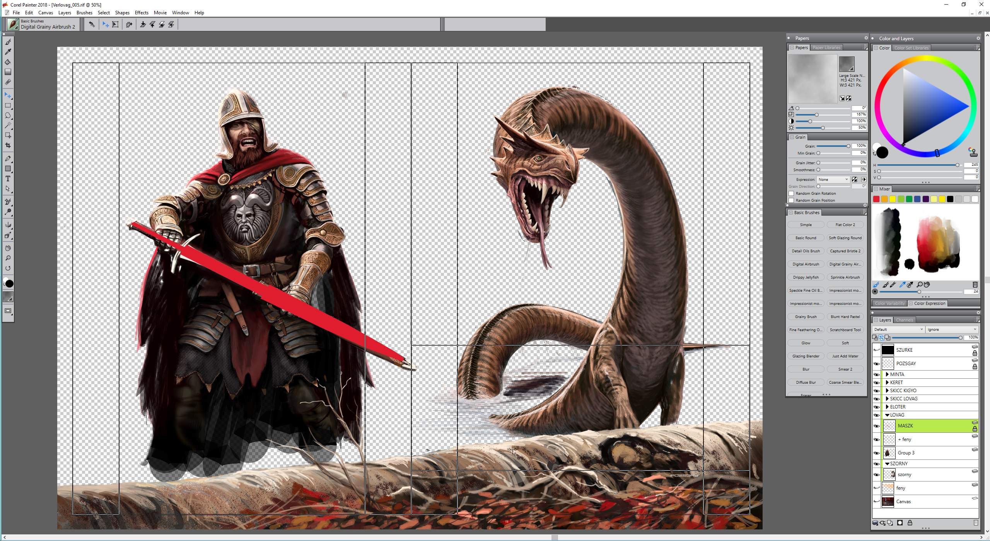This screenshot has width=990, height=541.
Task: Select the Brush tool in the toolbox
Action: (8, 42)
